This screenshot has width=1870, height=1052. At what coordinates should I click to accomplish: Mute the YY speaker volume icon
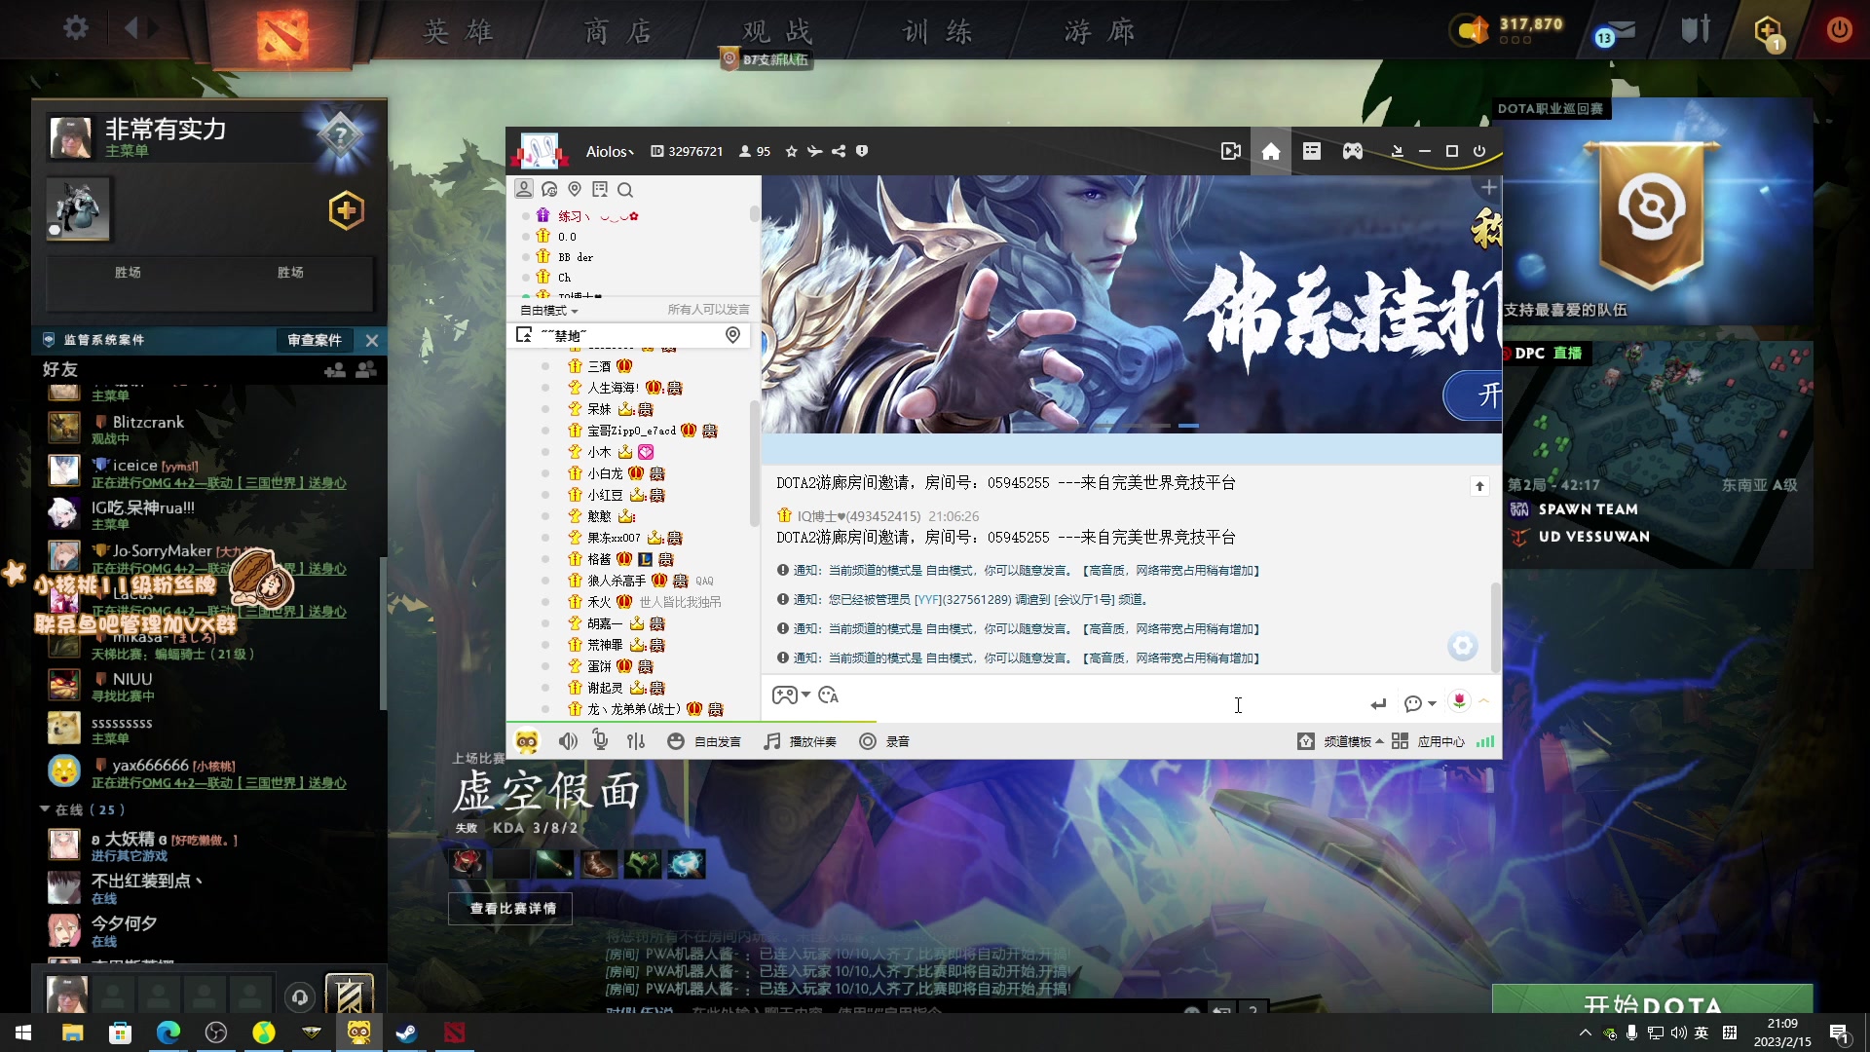click(x=568, y=741)
